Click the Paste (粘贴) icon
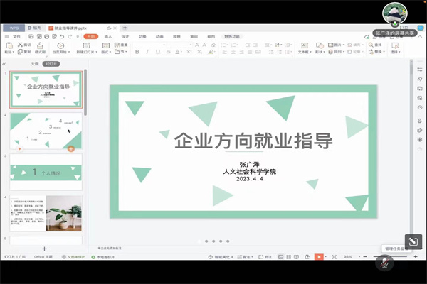The image size is (427, 284). [9, 45]
